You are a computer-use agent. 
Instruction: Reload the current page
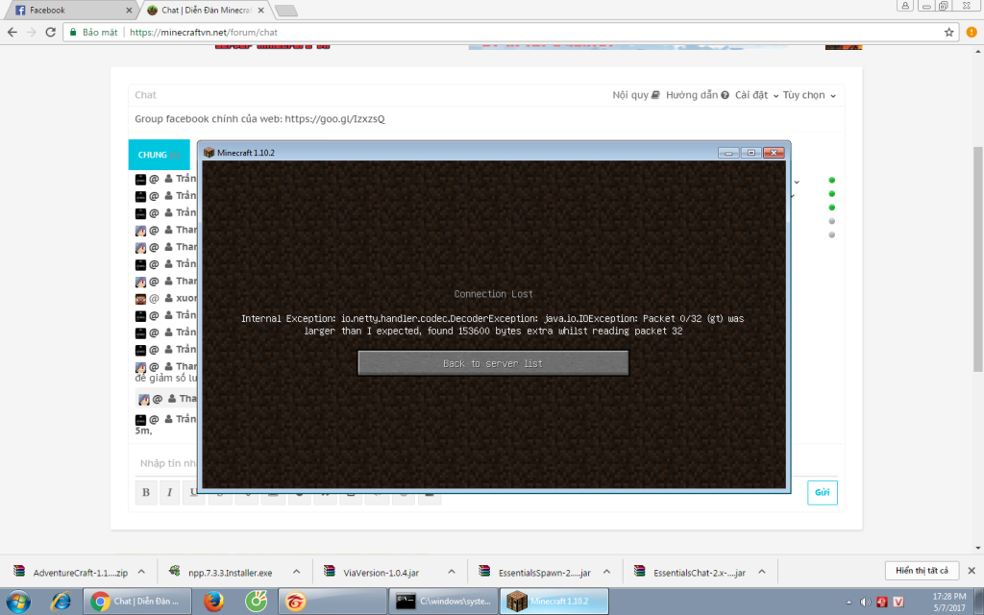tap(51, 32)
